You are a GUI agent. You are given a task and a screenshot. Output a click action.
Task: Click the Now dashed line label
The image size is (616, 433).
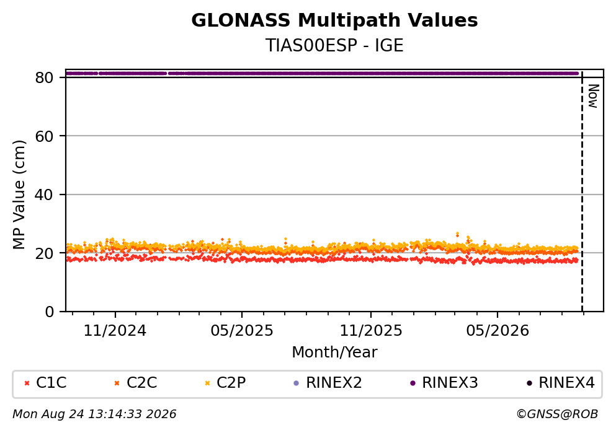pos(593,96)
